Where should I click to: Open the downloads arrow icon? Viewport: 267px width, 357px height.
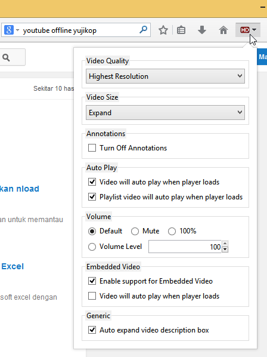tap(202, 30)
